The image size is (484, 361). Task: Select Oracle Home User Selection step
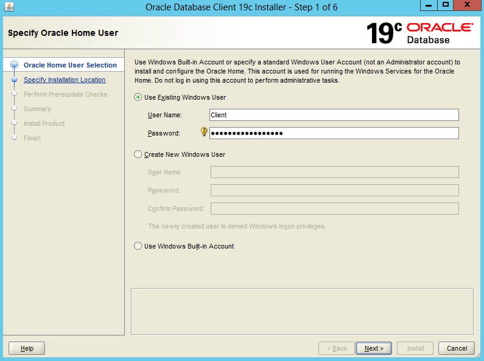pyautogui.click(x=70, y=65)
